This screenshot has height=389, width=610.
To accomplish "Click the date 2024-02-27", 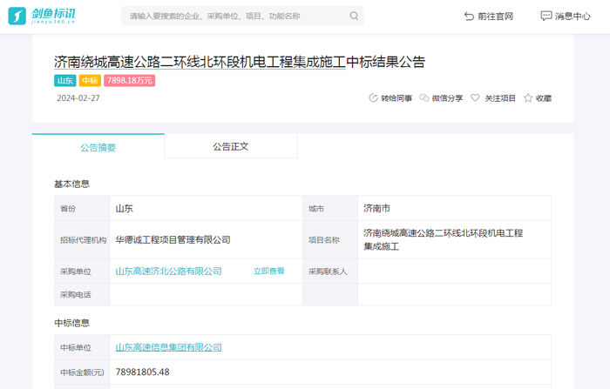I will click(78, 98).
